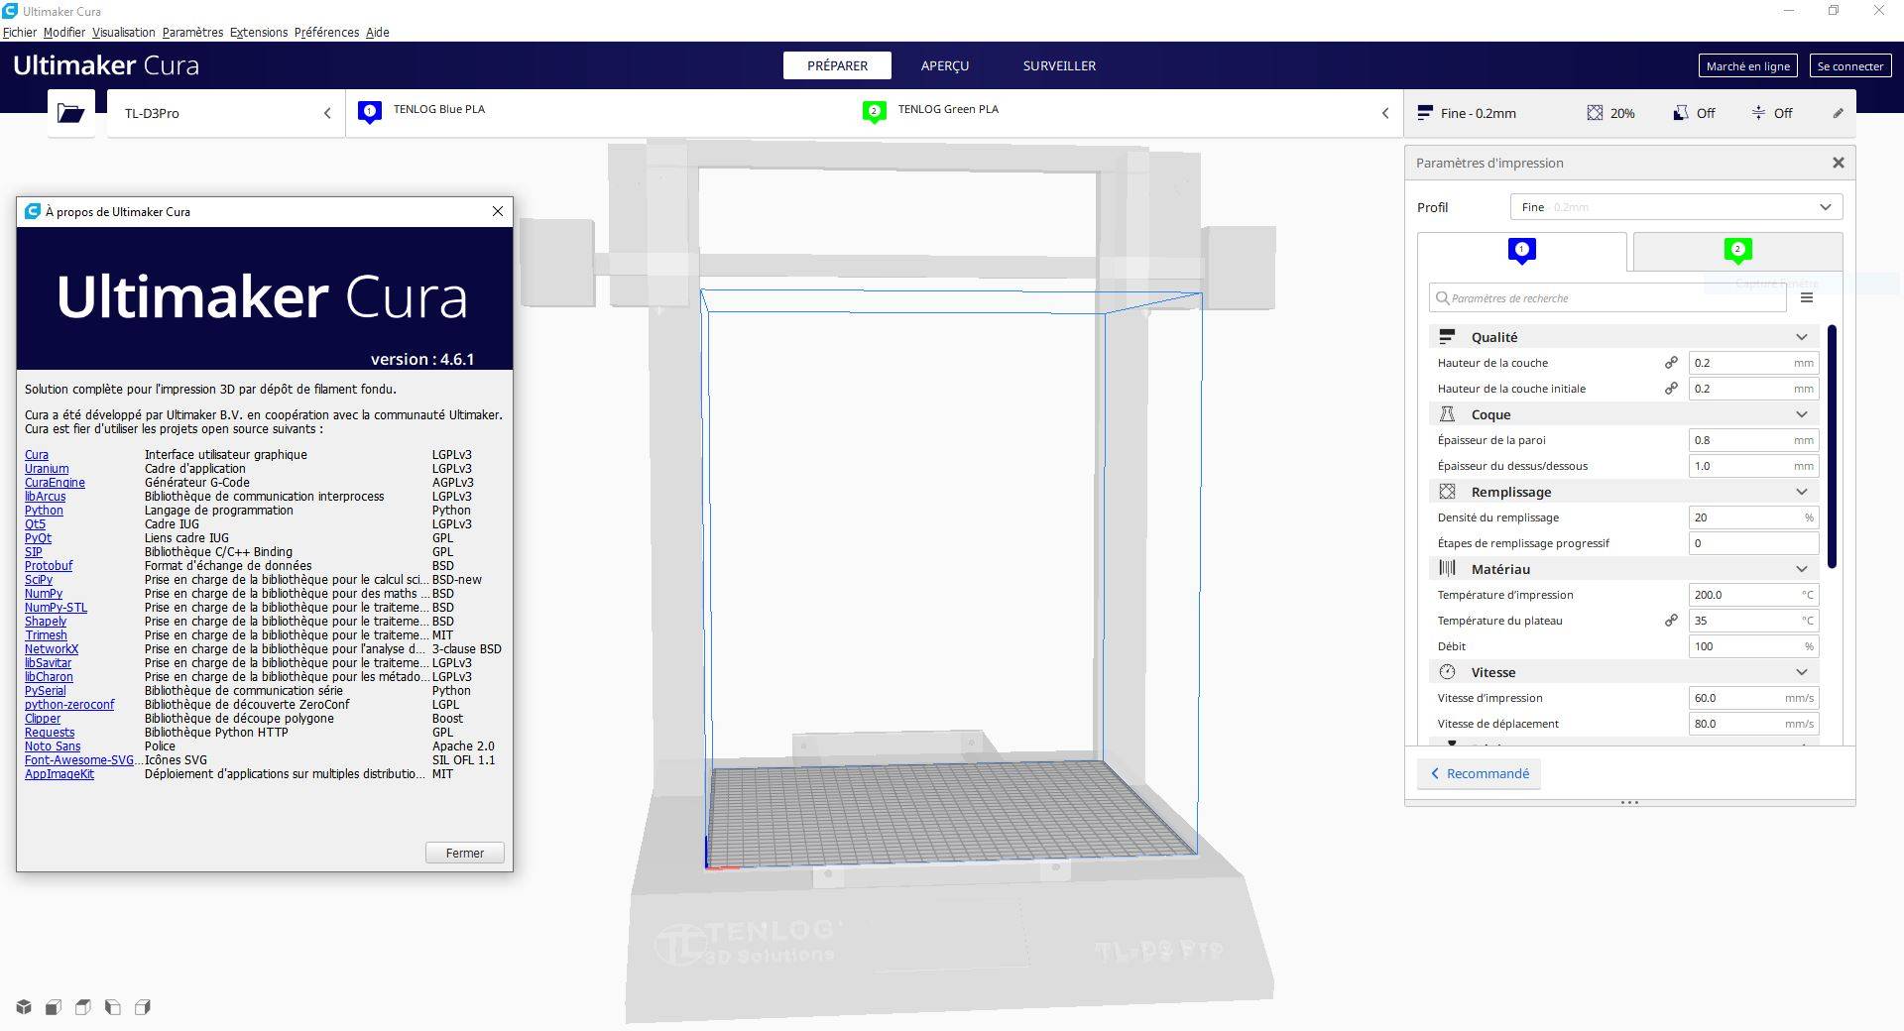Open the Modifier menu
This screenshot has width=1904, height=1031.
pyautogui.click(x=64, y=32)
